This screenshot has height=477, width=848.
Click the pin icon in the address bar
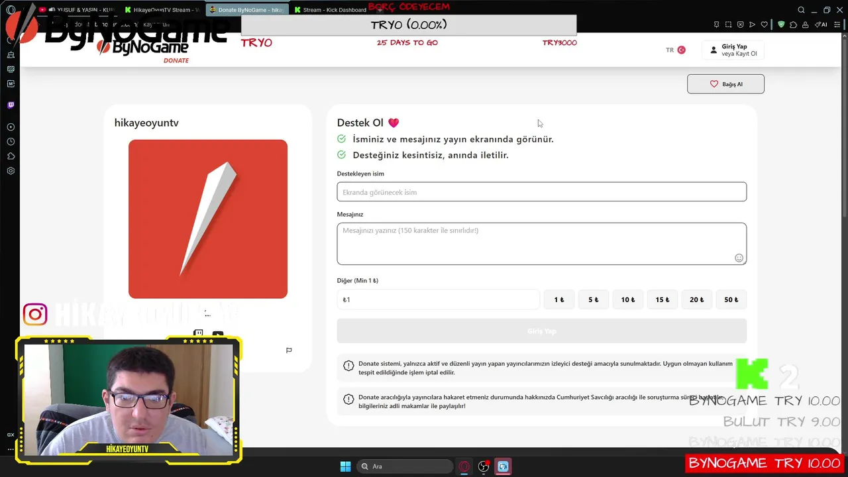[716, 25]
